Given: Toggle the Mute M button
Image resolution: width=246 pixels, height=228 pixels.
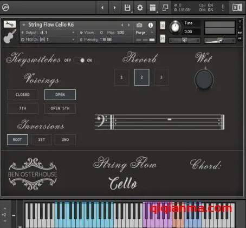Looking at the screenshot, I should point(163,38).
